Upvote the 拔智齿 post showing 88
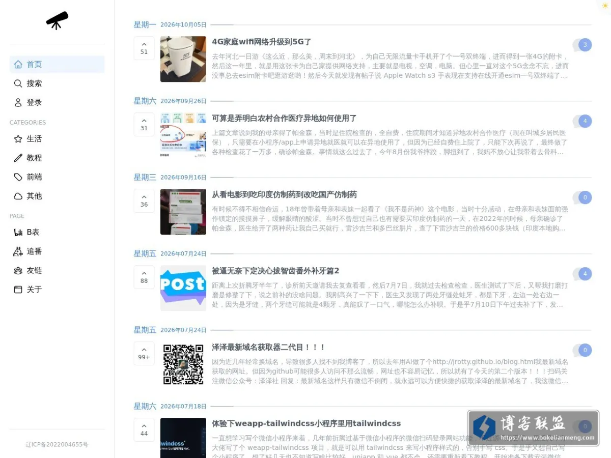The image size is (611, 458). [144, 277]
